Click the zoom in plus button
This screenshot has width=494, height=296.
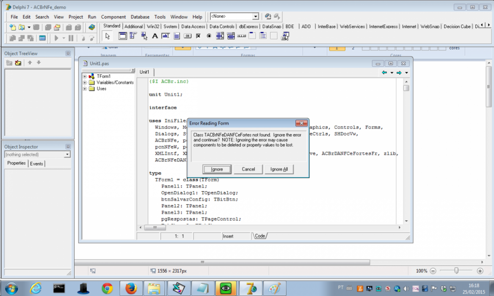(x=480, y=271)
